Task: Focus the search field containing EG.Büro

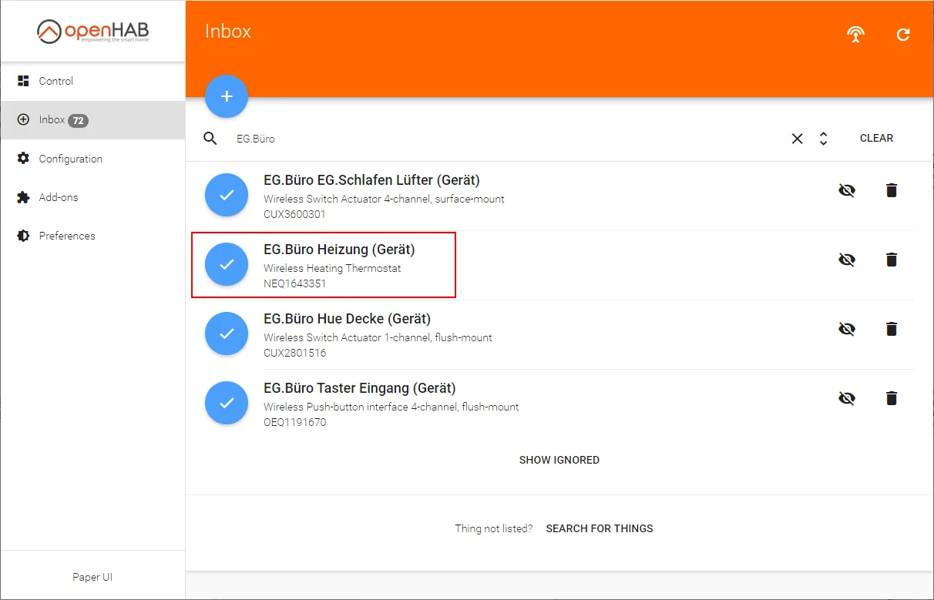Action: [x=509, y=139]
